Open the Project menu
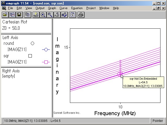The image size is (167, 125). (x=91, y=8)
